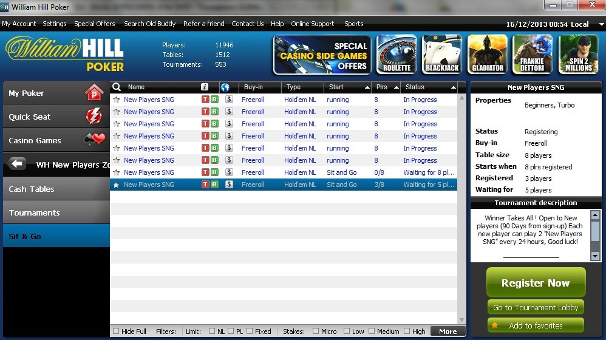Click the tournament list scroll down arrow
Image resolution: width=606 pixels, height=340 pixels.
[461, 320]
